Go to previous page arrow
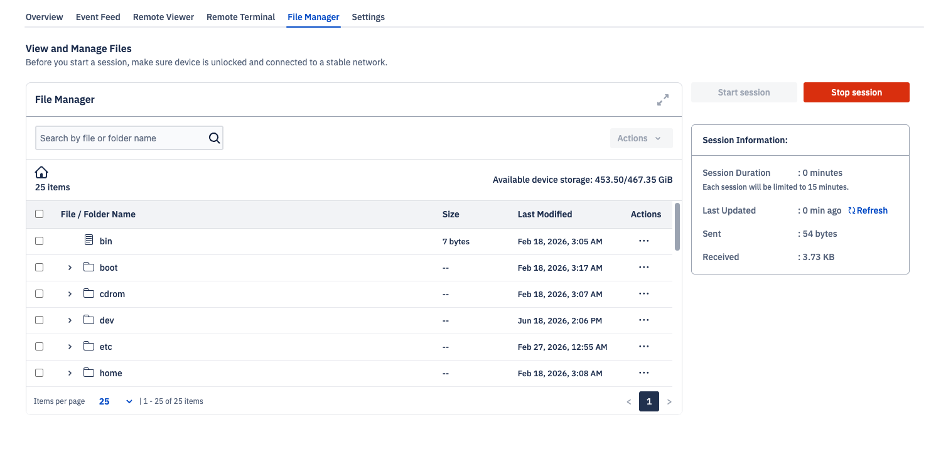This screenshot has height=451, width=936. tap(629, 402)
